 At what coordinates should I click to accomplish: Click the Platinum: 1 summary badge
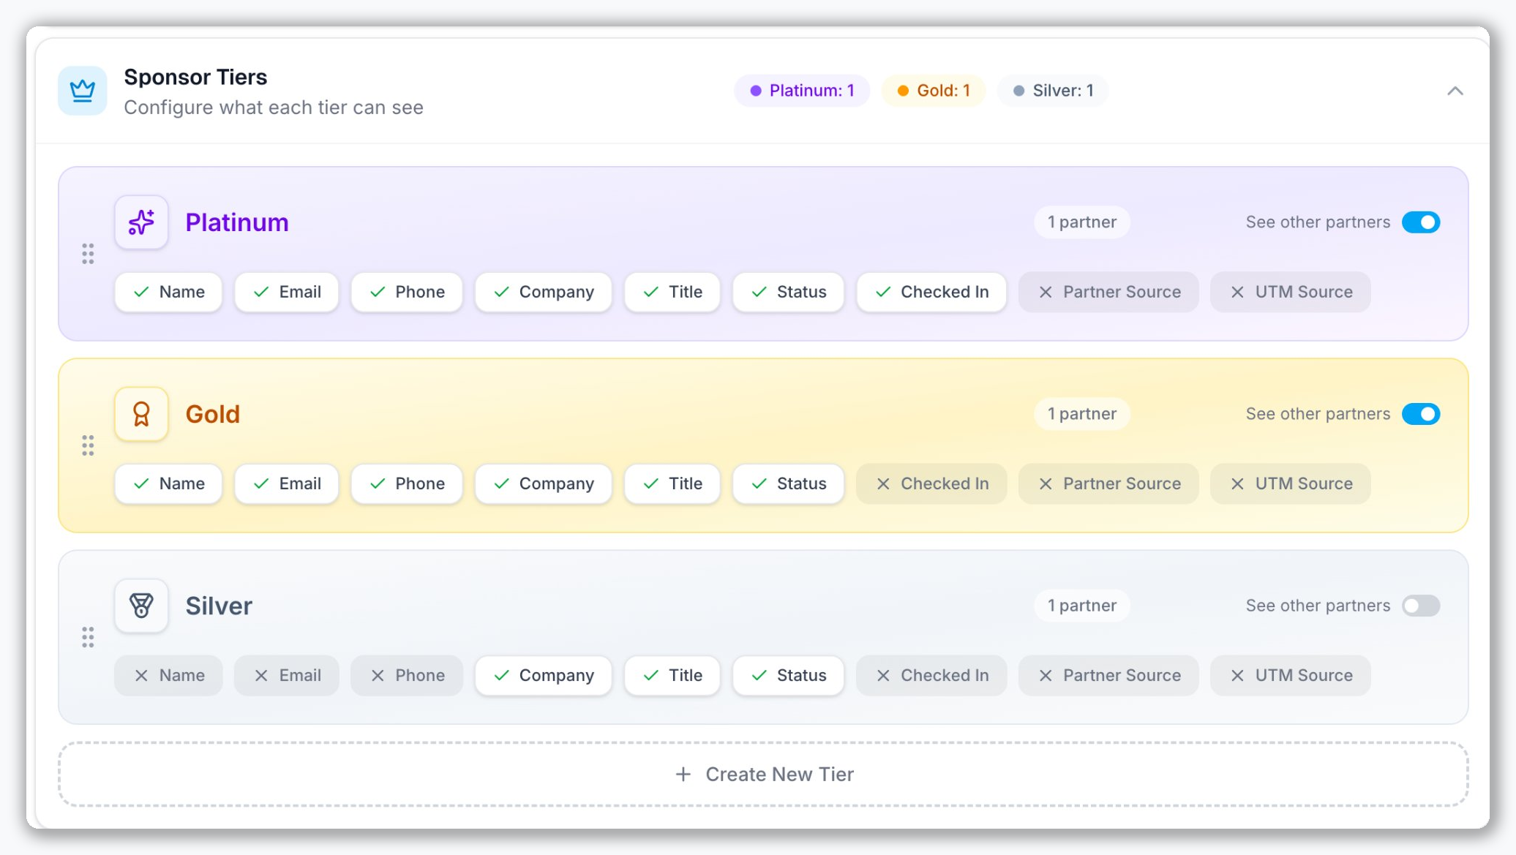coord(801,90)
